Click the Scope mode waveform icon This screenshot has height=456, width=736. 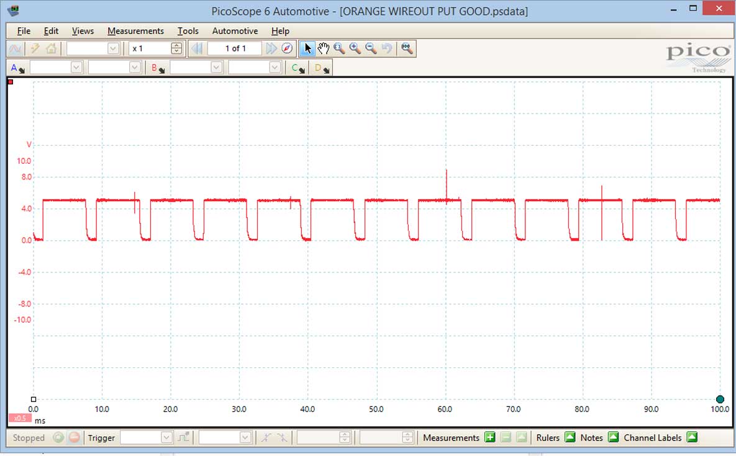[15, 48]
